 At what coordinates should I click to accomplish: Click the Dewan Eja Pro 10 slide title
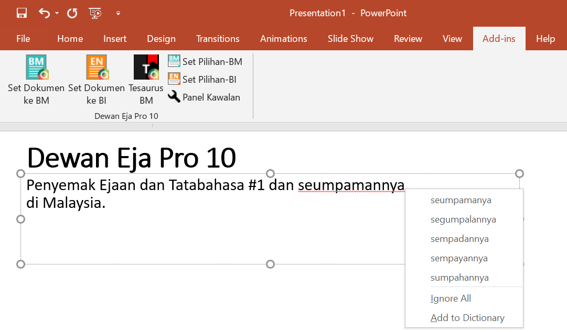(x=131, y=157)
